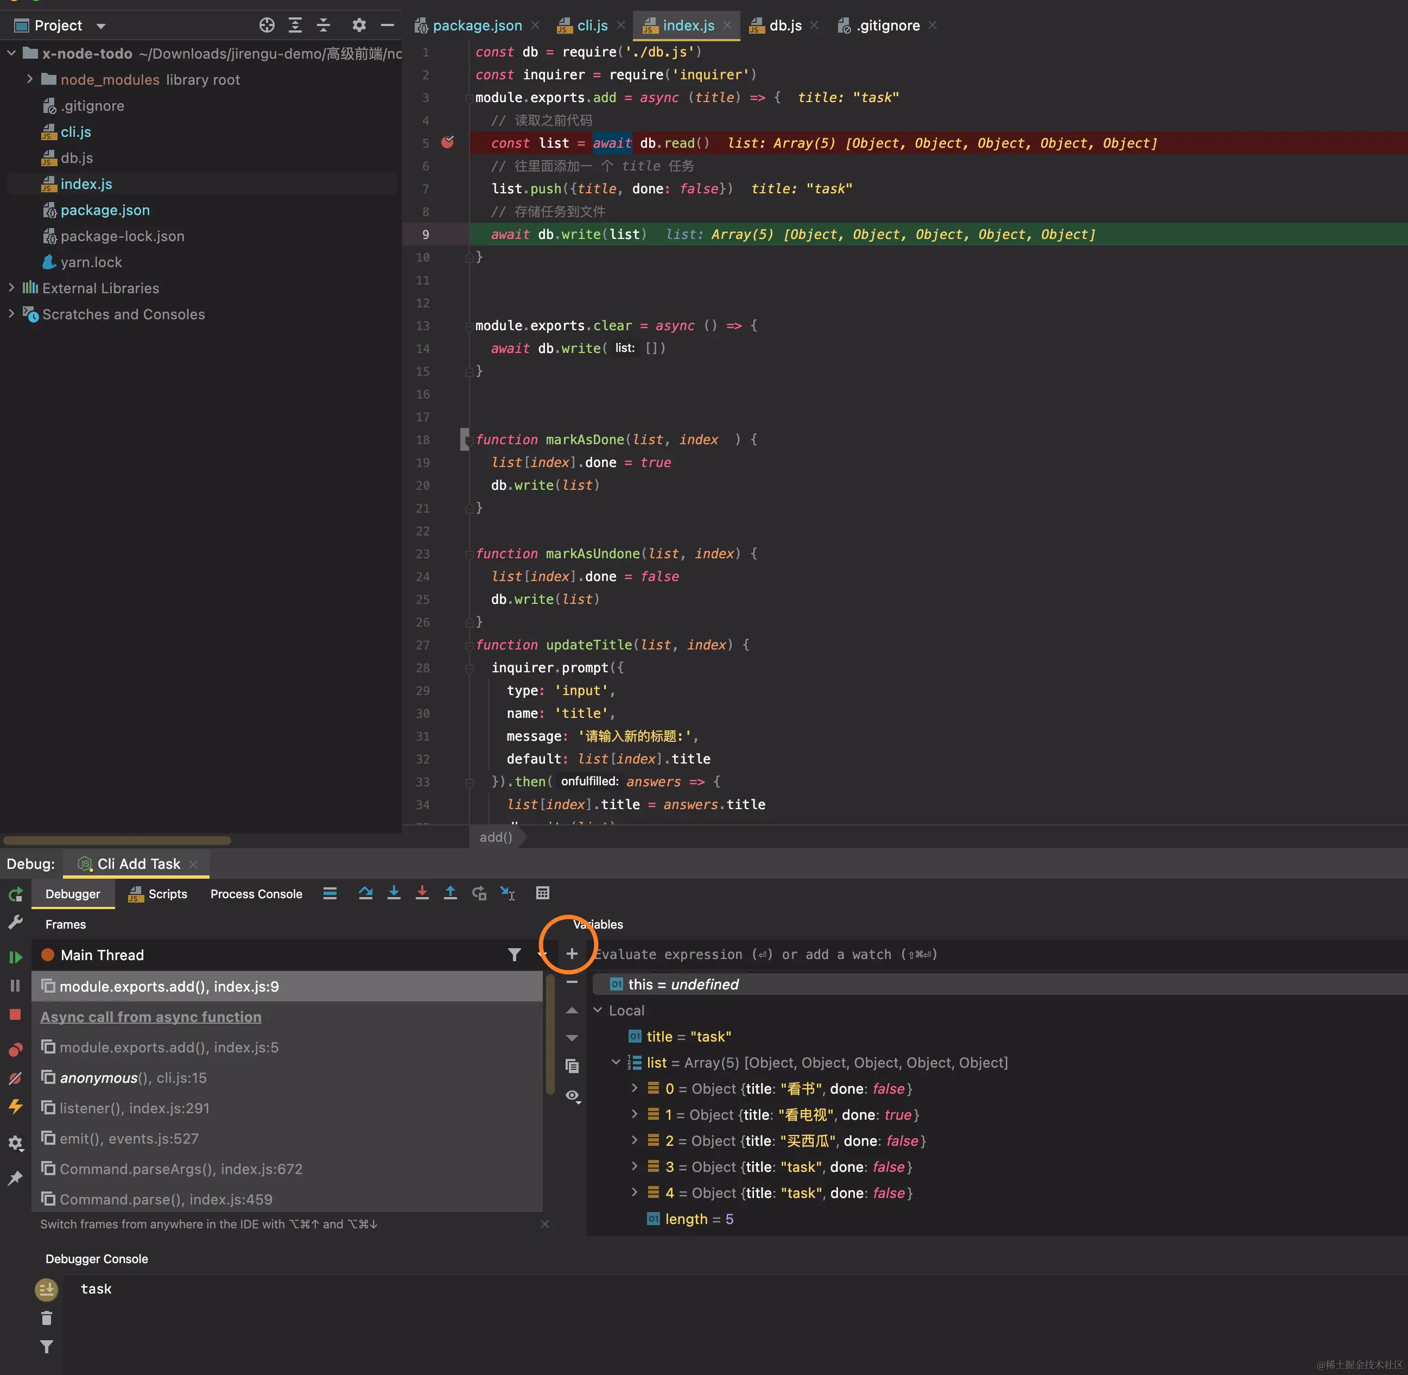Expand node_modules folder in project tree
Screen dimensions: 1408x1375
pos(30,79)
